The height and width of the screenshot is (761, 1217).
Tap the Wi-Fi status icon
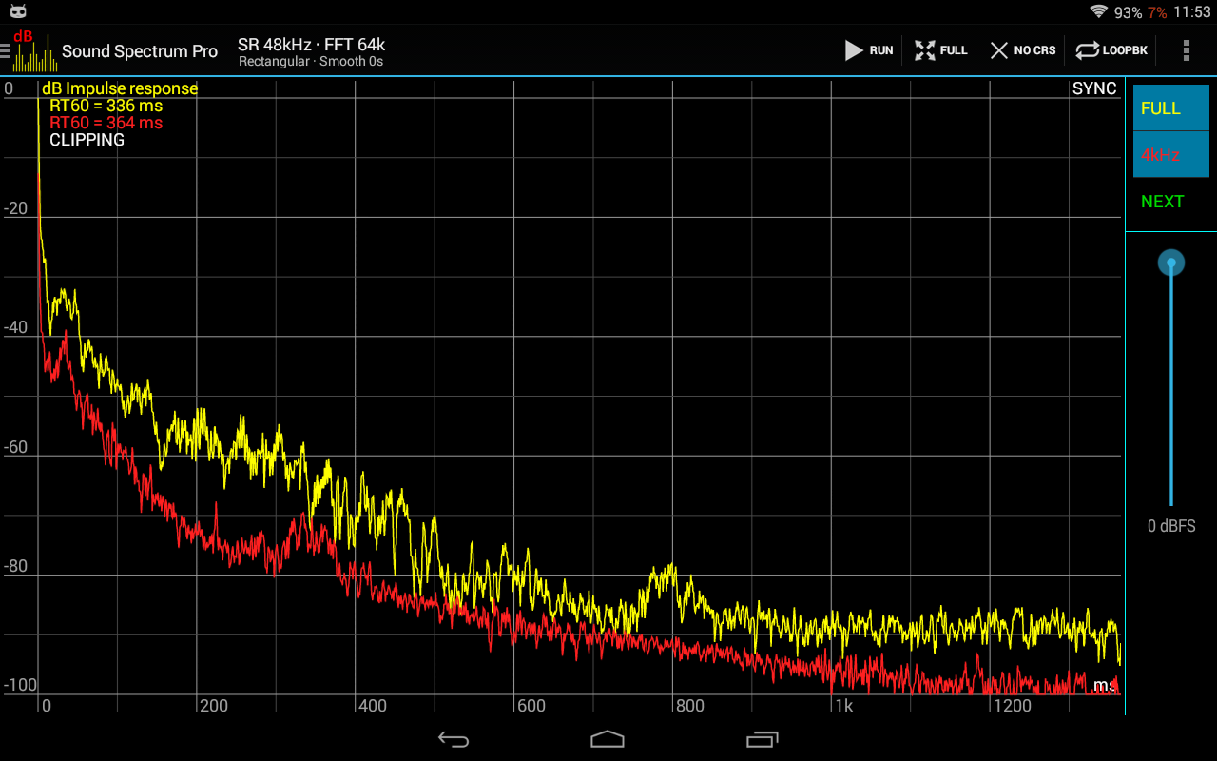point(1099,12)
